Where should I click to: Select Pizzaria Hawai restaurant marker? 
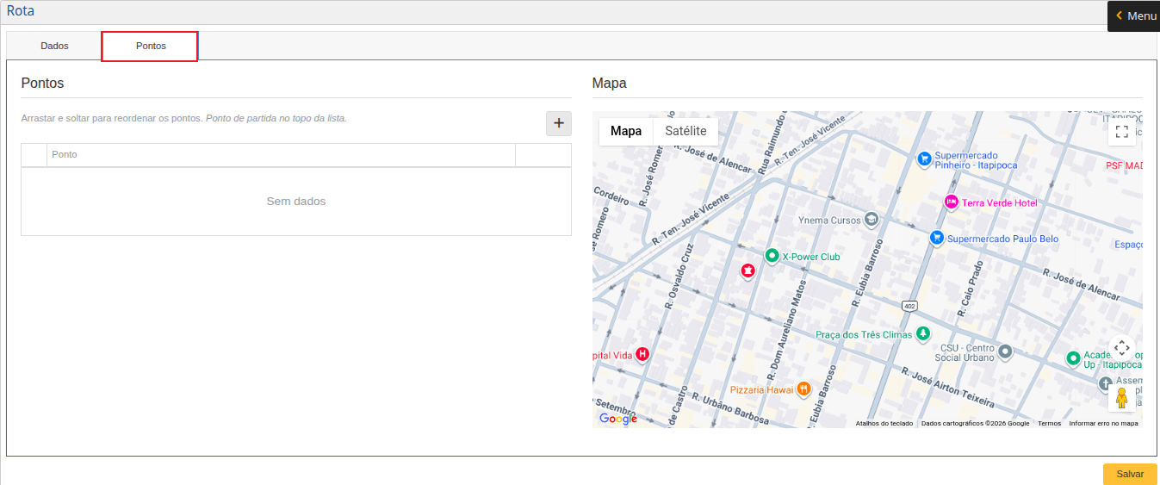tap(803, 389)
